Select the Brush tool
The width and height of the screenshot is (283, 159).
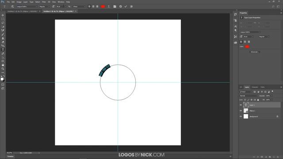[3, 34]
